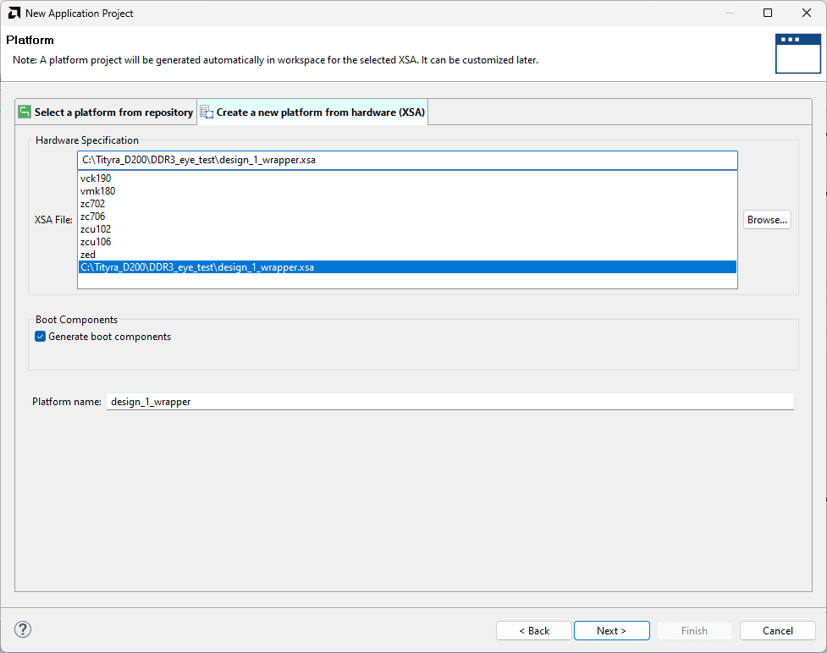Switch to Select a platform from repository tab
This screenshot has height=653, width=827.
pyautogui.click(x=113, y=112)
